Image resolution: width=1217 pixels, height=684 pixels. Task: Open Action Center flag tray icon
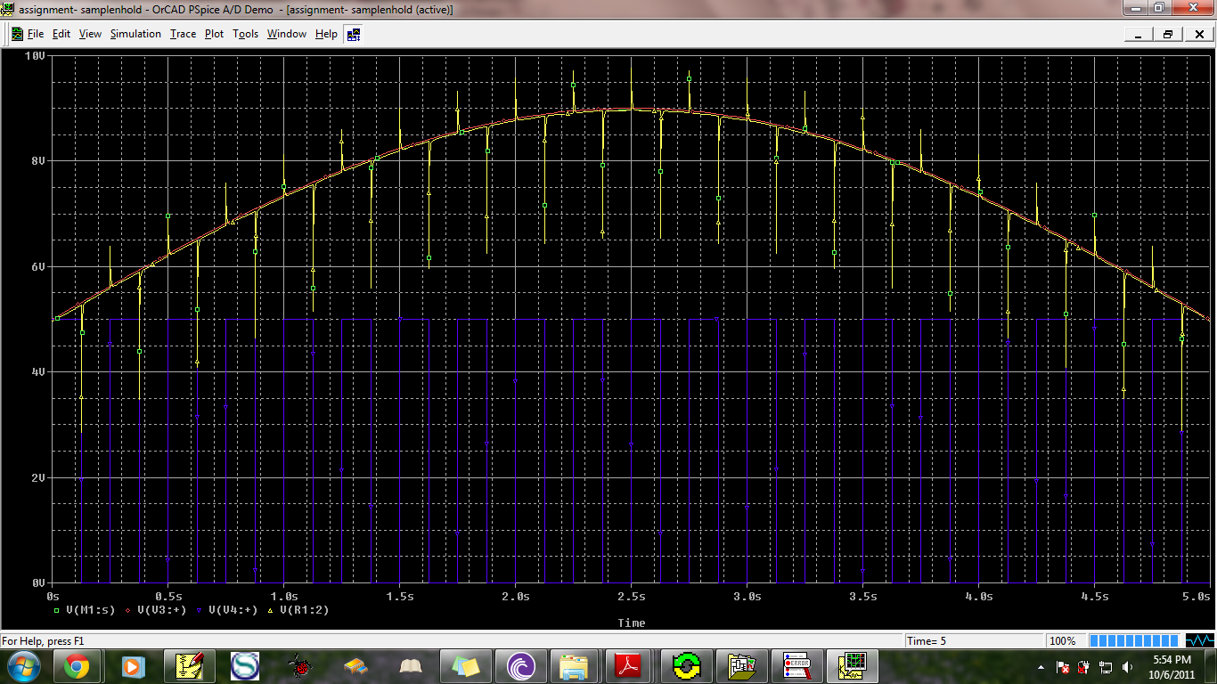pyautogui.click(x=1063, y=667)
